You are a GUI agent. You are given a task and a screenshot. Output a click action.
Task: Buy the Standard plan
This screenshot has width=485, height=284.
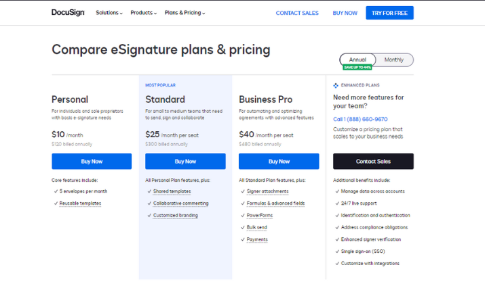coord(185,162)
